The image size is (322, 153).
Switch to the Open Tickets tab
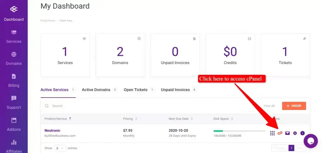coord(139,90)
